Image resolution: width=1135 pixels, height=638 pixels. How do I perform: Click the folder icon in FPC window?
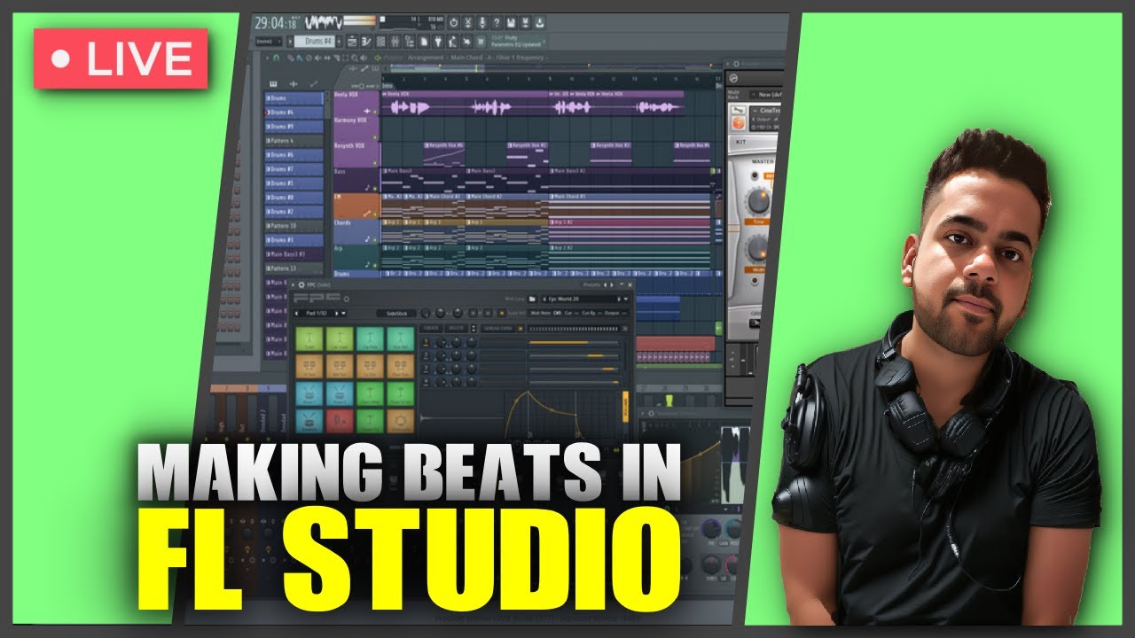pos(532,299)
